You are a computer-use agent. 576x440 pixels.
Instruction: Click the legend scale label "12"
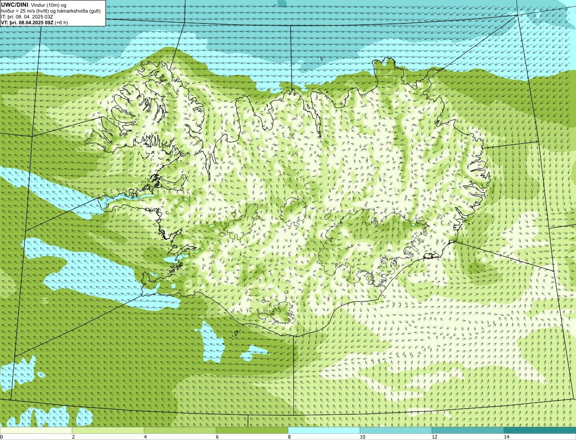(x=434, y=437)
